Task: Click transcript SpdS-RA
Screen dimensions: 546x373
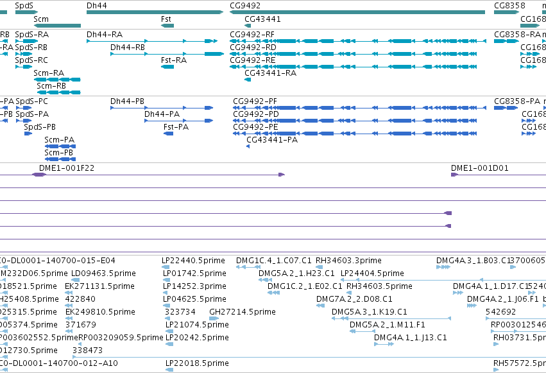Action: coord(26,41)
